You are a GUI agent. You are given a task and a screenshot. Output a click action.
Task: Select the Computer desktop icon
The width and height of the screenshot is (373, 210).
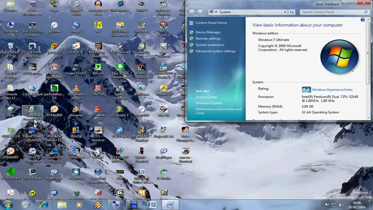click(x=10, y=27)
